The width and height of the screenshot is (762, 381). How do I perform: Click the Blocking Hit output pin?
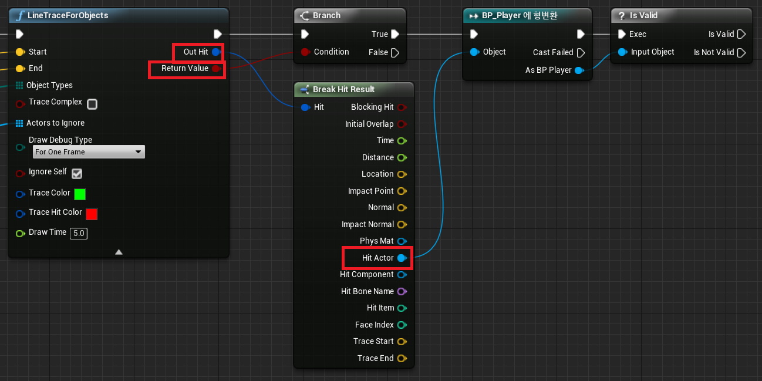[402, 107]
